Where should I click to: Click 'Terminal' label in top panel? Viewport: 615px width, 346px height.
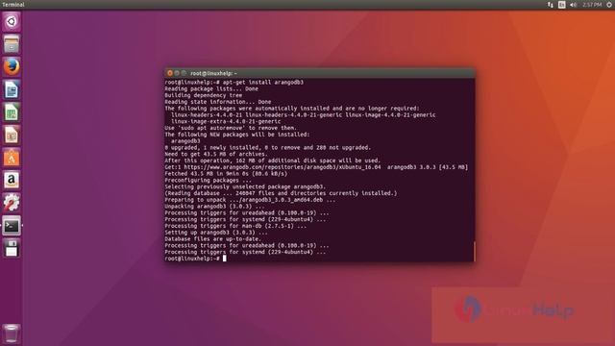(x=13, y=5)
